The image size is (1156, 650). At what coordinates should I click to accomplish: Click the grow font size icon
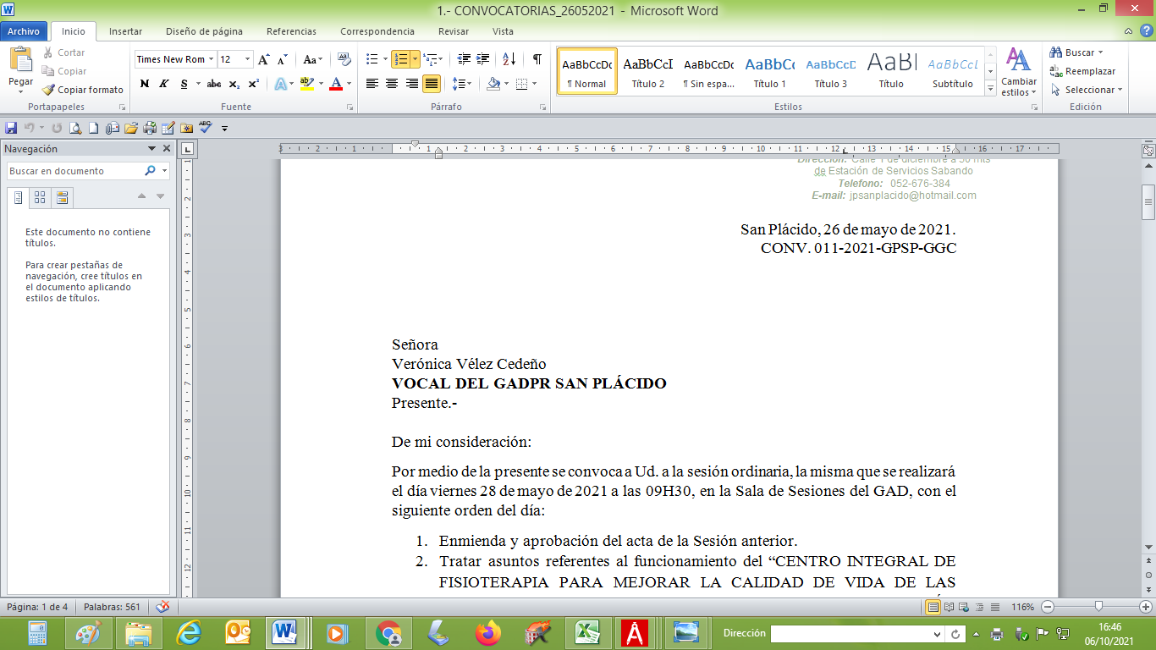tap(264, 59)
